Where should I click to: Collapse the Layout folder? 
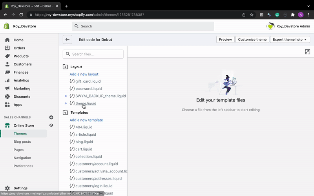[65, 67]
